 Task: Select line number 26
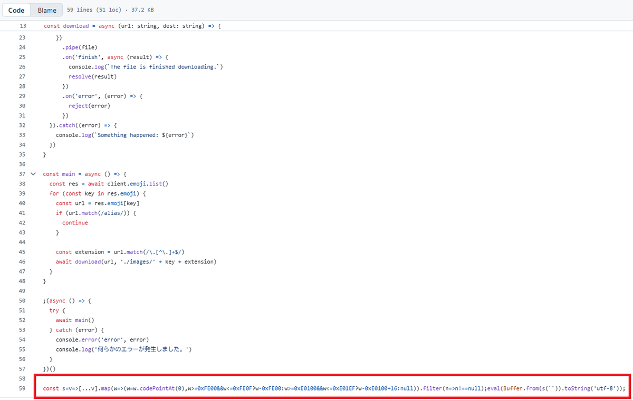coord(22,67)
